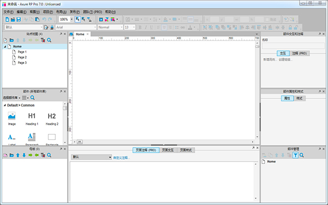The width and height of the screenshot is (328, 205).
Task: Add new master in masters panel
Action: tap(5, 155)
